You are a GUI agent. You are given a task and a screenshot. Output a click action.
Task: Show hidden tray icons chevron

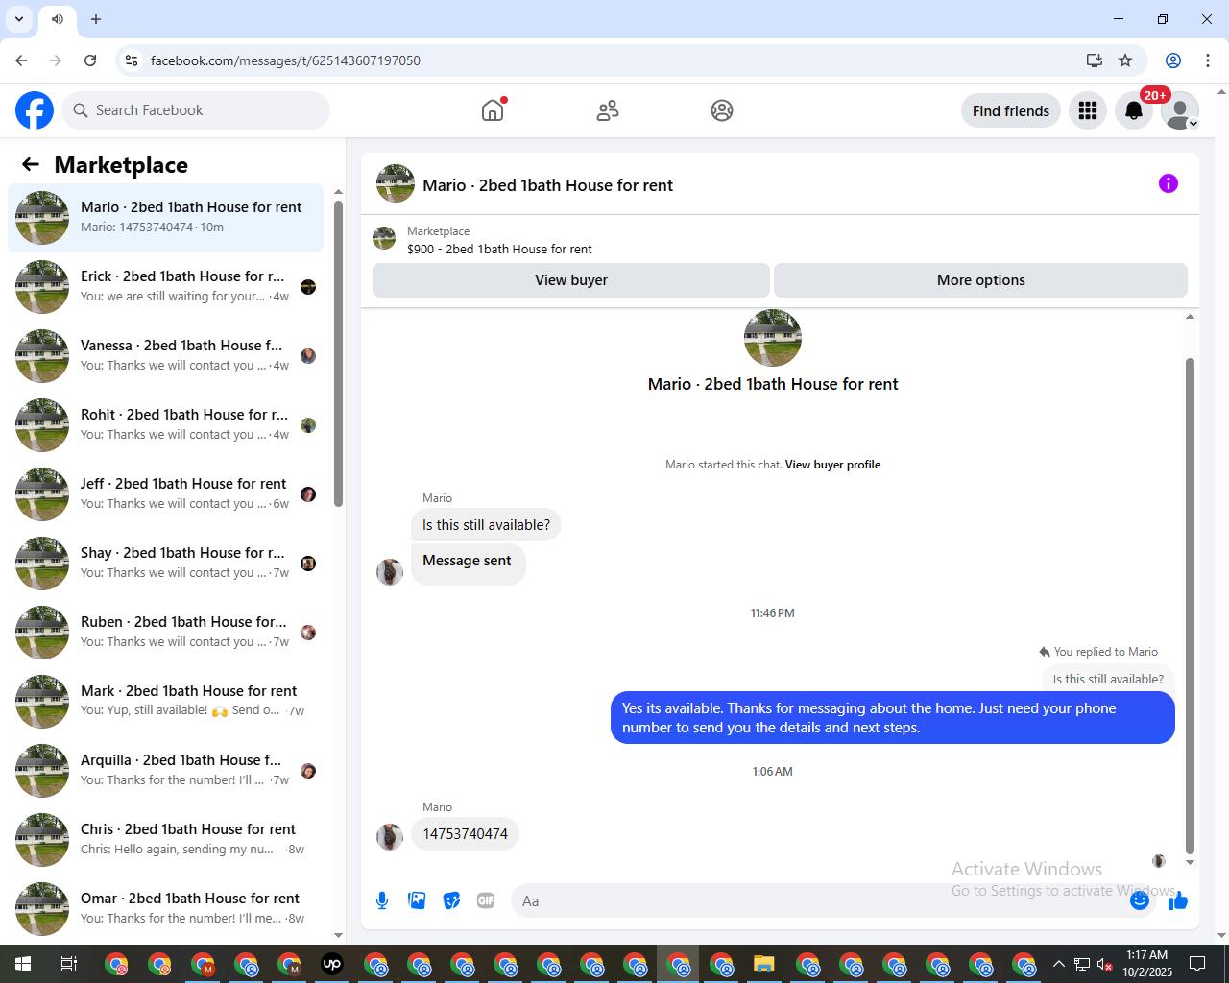click(1058, 964)
